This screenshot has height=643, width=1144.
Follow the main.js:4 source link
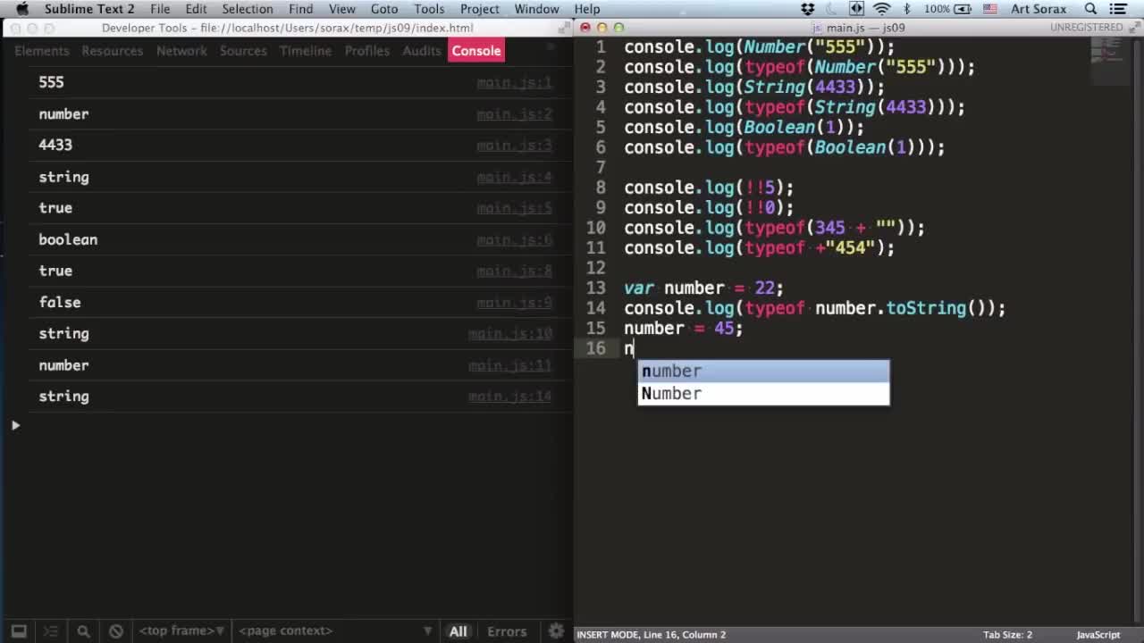pyautogui.click(x=514, y=177)
